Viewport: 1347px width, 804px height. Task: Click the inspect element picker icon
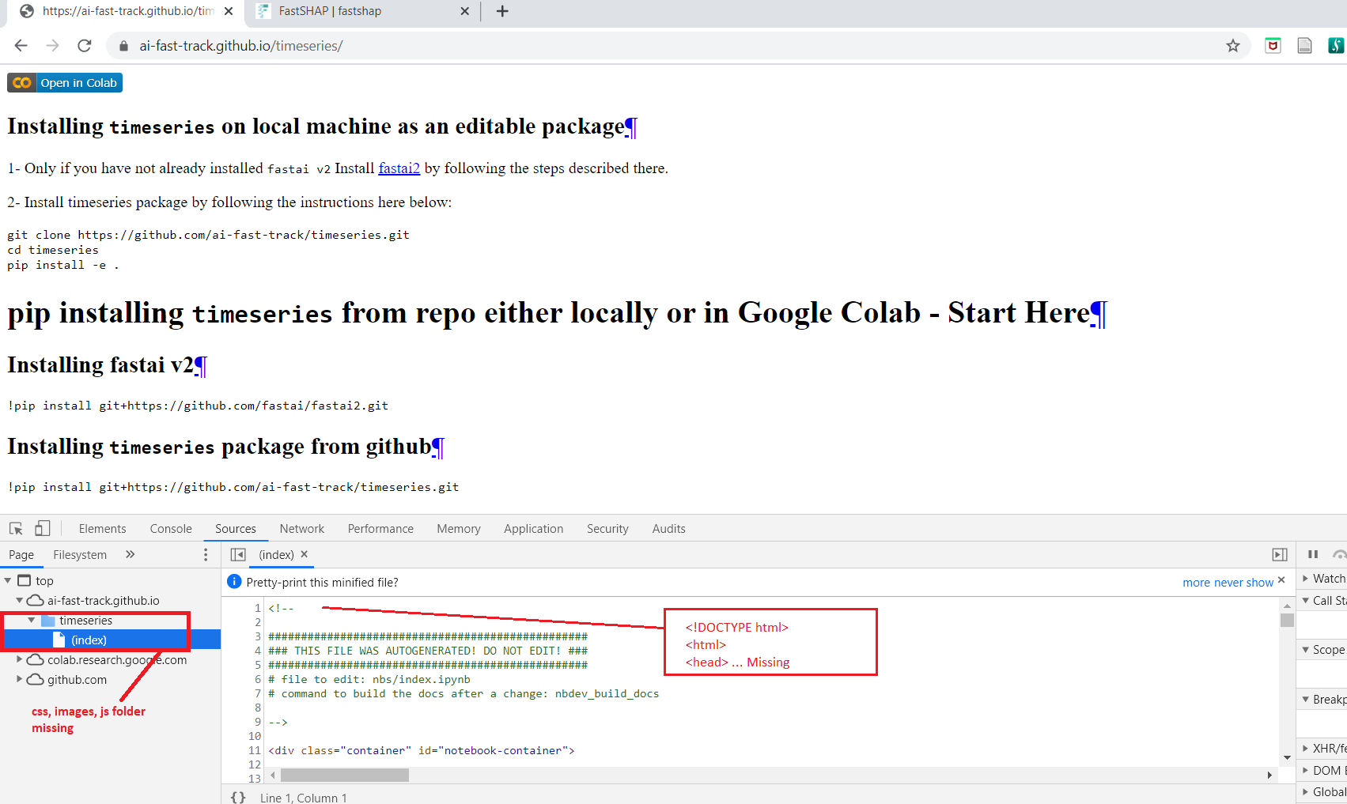(x=16, y=529)
